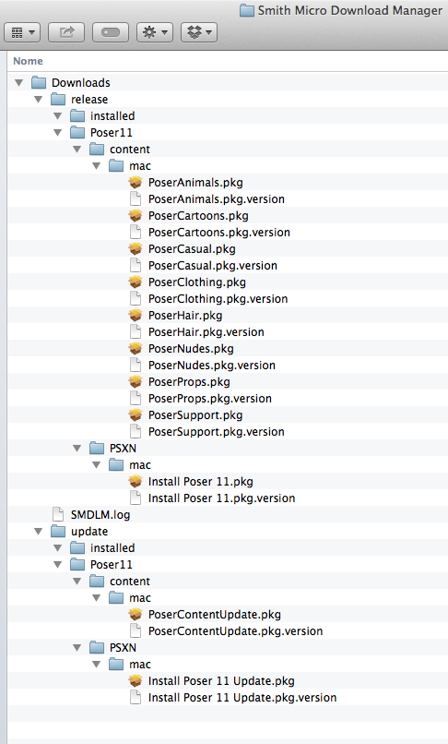Screen dimensions: 448x744
Task: Select the 'PoserClothing.pkg' file name
Action: 196,282
